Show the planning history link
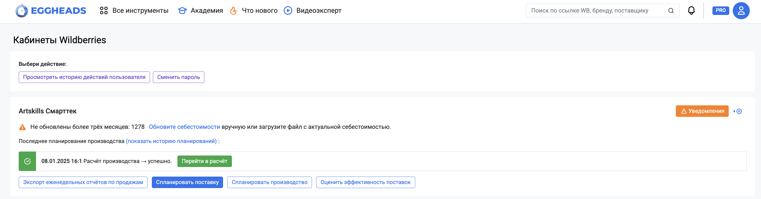Image resolution: width=761 pixels, height=199 pixels. click(x=171, y=141)
